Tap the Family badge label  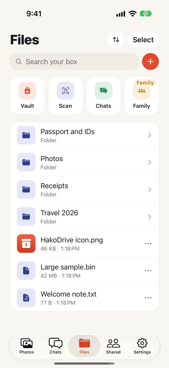145,83
